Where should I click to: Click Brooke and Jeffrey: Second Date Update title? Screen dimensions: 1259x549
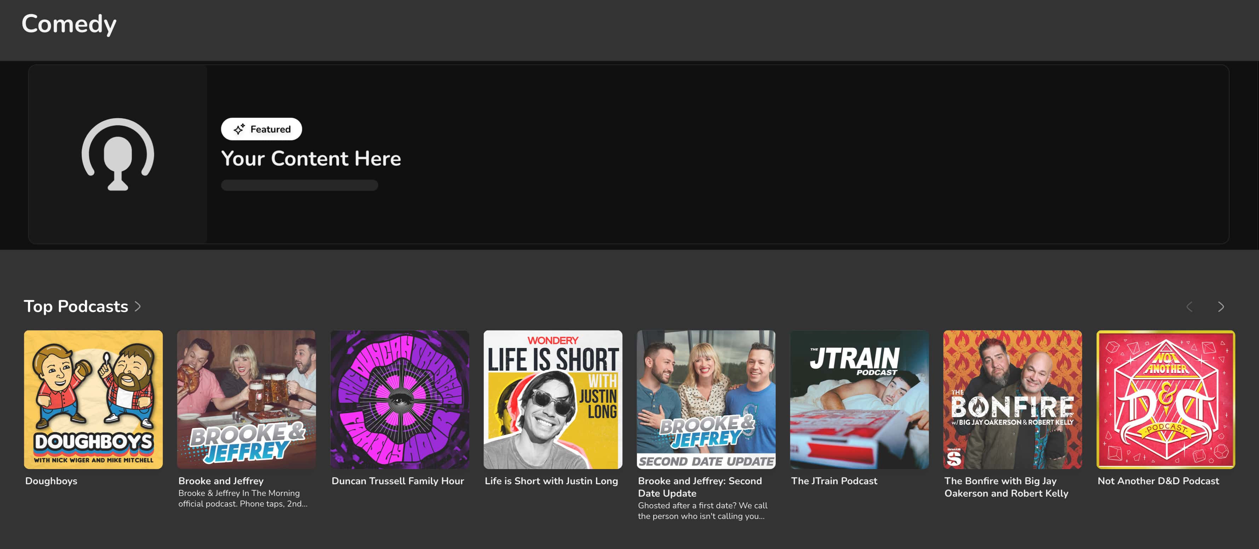pos(700,487)
